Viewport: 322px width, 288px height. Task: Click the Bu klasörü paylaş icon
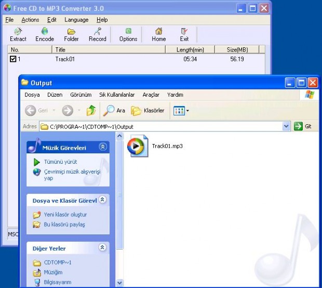point(37,225)
